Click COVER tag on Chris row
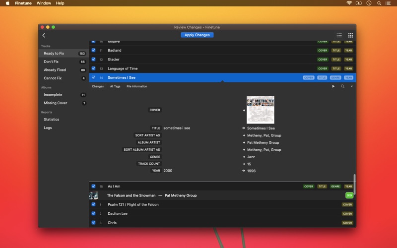Viewport: 397px width, 248px height. pos(347,223)
